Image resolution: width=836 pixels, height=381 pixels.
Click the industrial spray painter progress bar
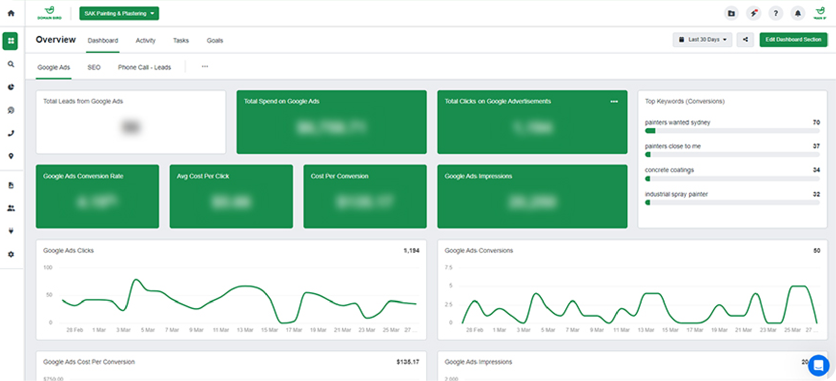click(x=732, y=202)
